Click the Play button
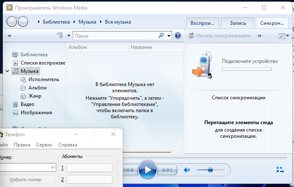The height and width of the screenshot is (187, 294). [x=147, y=170]
